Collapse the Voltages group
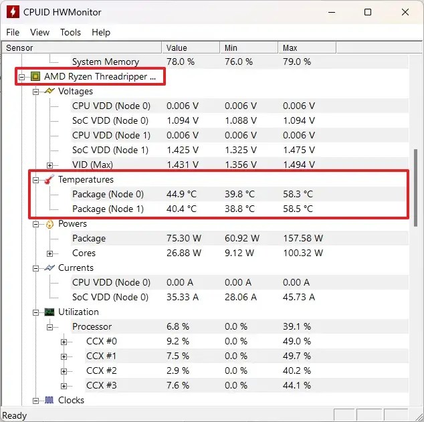This screenshot has width=424, height=422. pos(35,92)
